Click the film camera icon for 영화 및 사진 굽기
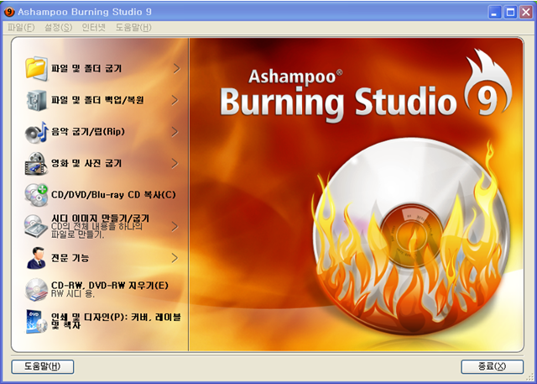Screen dimensions: 537x384 click(37, 162)
